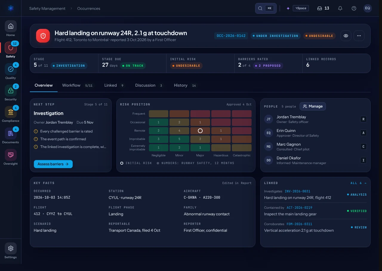Screen dimensions: 382x271
Task: Click the Edited in Report label
Action: pyautogui.click(x=237, y=183)
